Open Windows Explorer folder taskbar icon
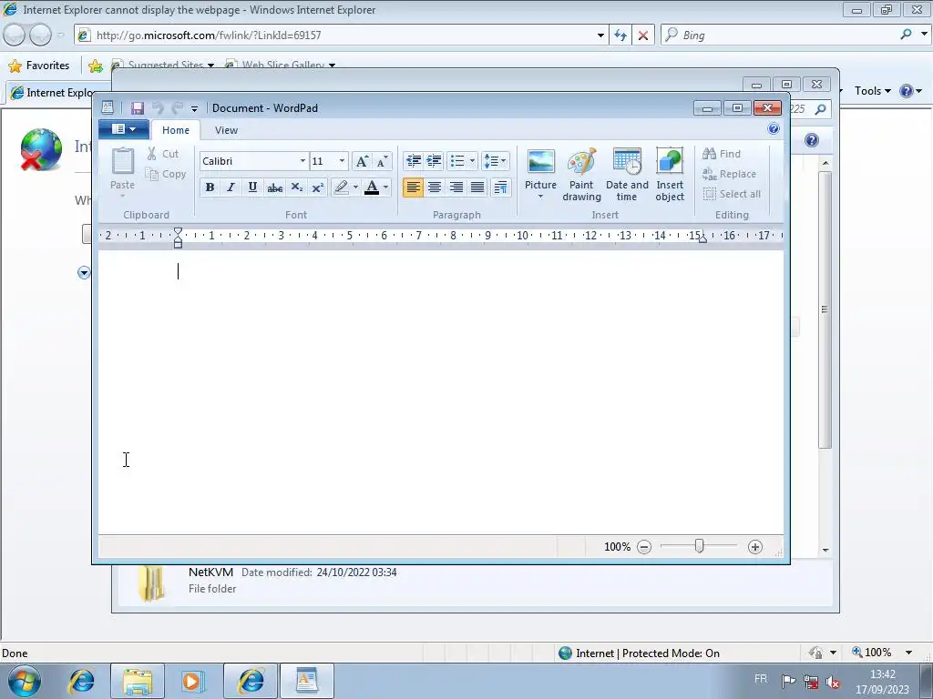Image resolution: width=933 pixels, height=699 pixels. click(138, 681)
